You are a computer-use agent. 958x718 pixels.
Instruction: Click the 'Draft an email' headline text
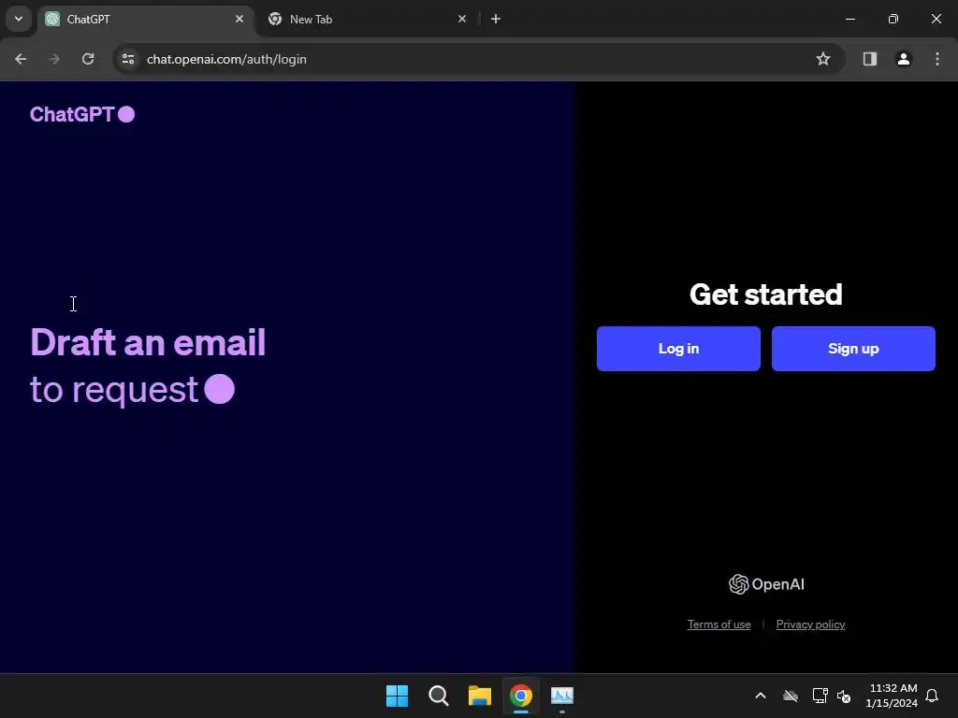point(148,342)
